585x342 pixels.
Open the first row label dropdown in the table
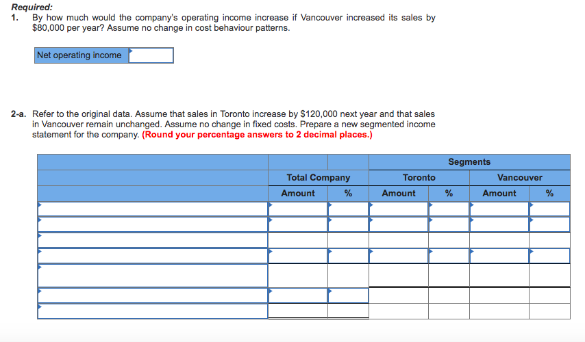pyautogui.click(x=153, y=209)
